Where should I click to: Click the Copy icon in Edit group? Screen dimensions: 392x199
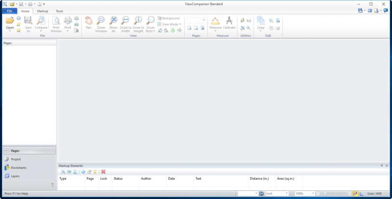click(x=261, y=20)
